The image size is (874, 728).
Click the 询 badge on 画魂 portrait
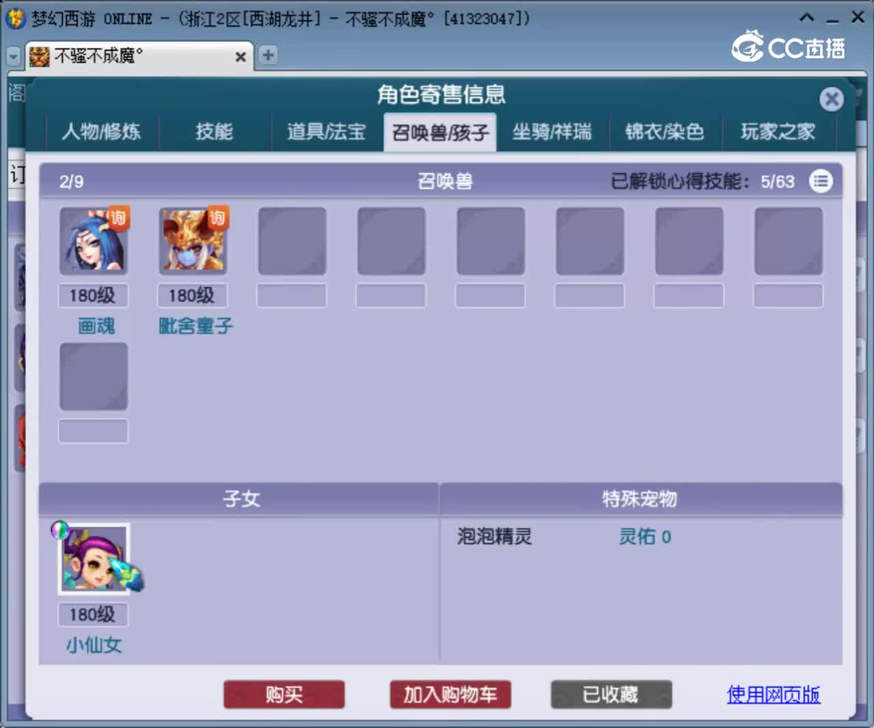tap(119, 218)
